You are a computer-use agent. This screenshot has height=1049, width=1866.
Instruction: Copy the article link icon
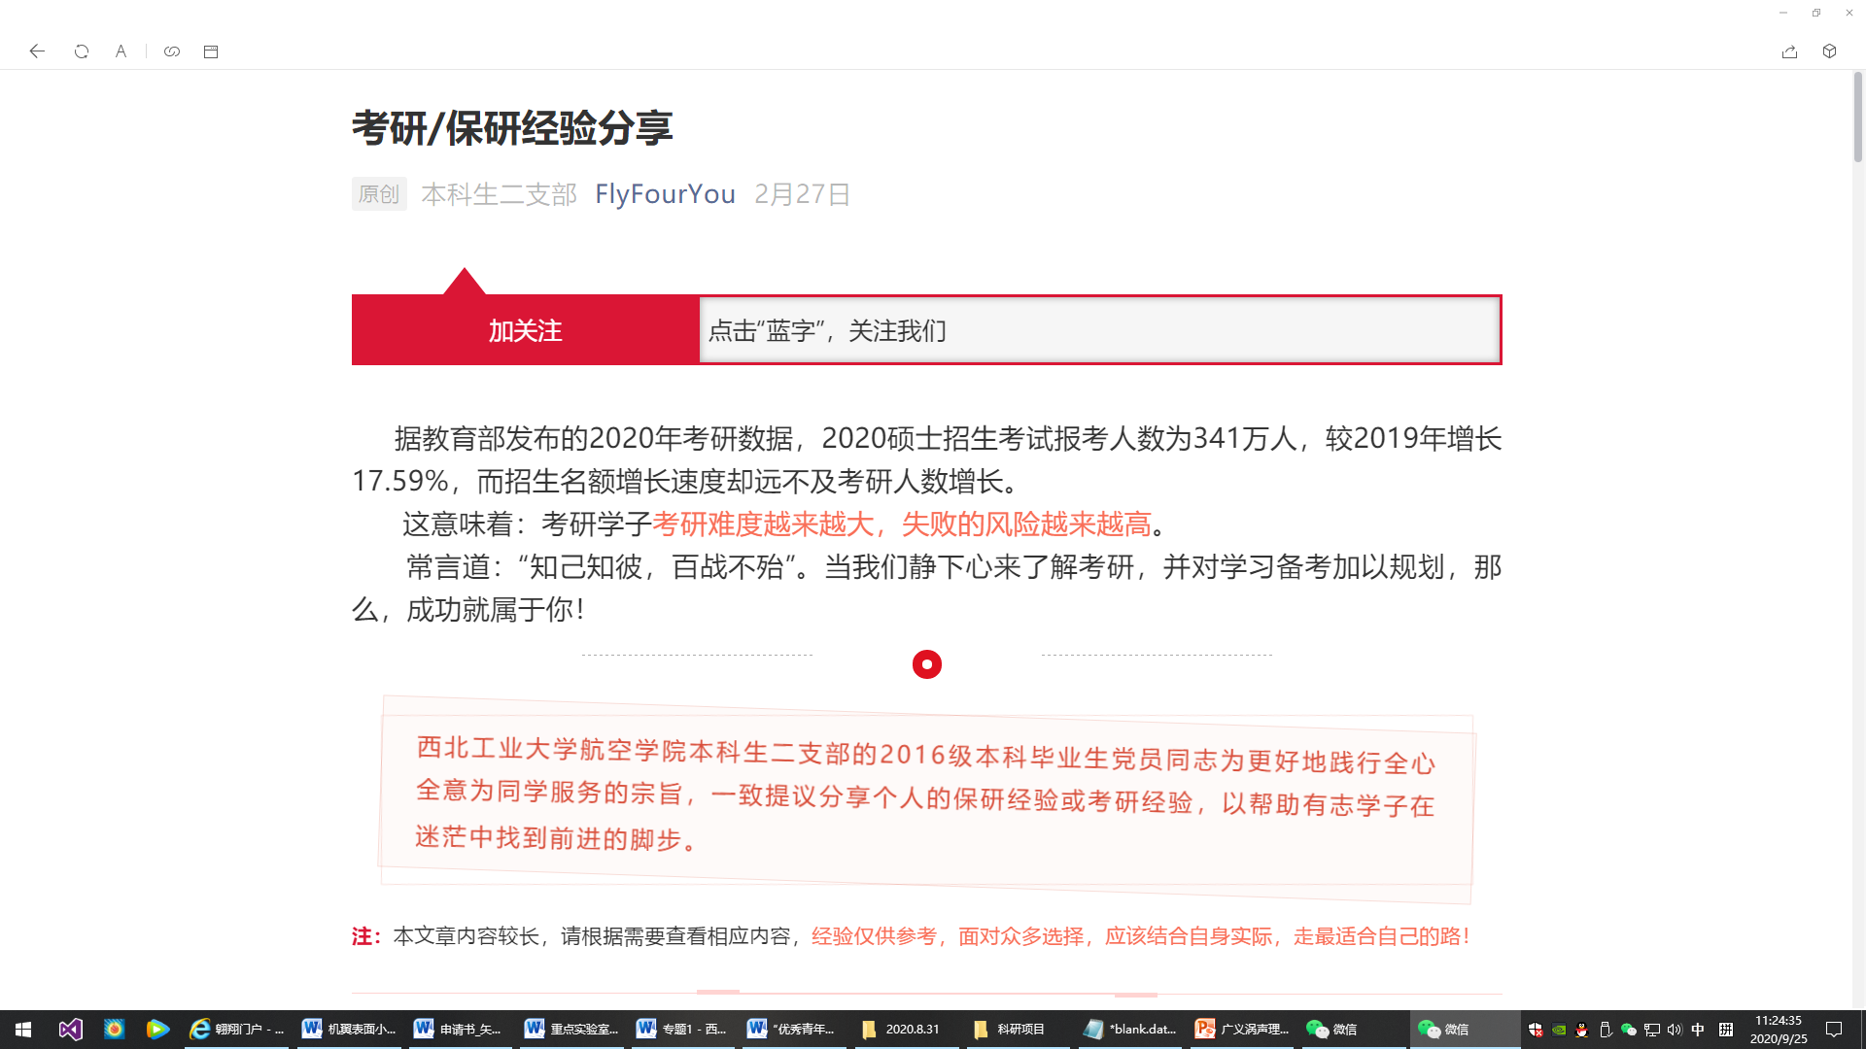(172, 51)
